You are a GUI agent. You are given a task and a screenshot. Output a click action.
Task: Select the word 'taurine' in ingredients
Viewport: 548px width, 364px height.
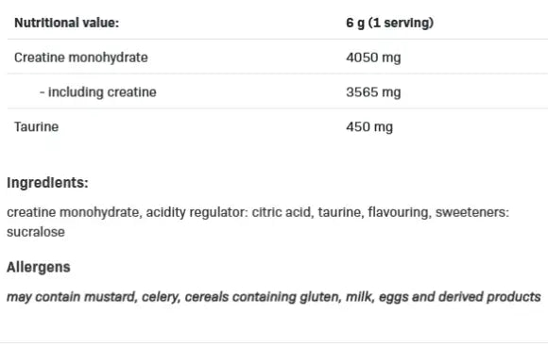pos(340,212)
